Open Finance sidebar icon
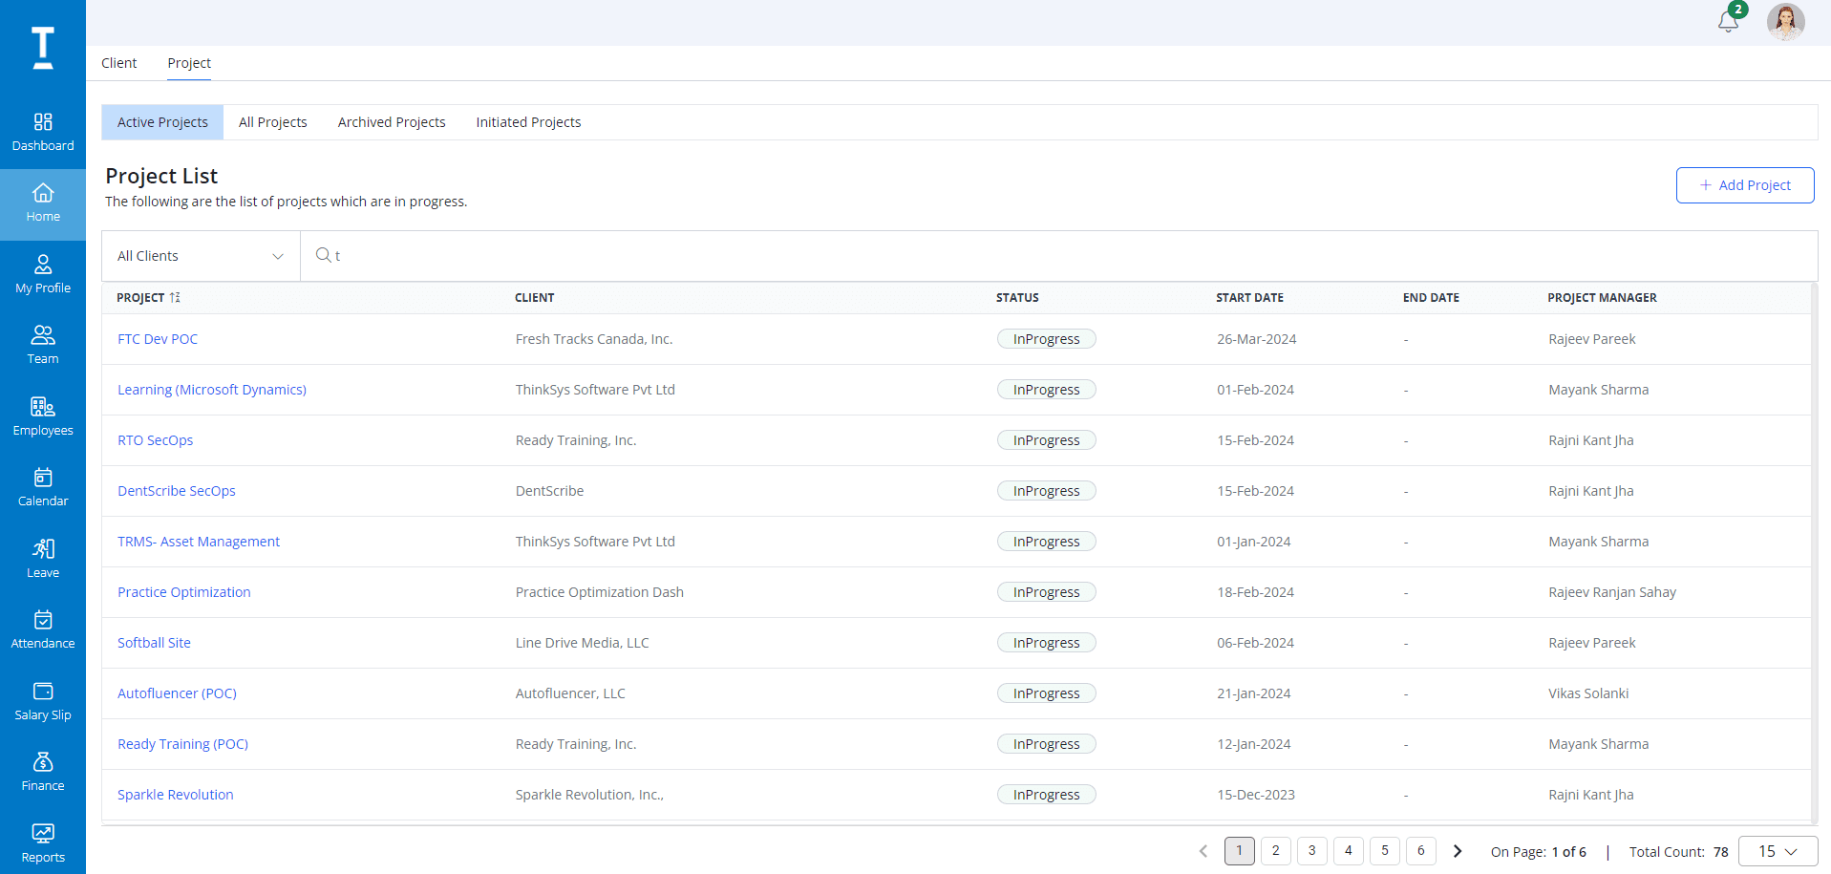This screenshot has height=874, width=1831. click(x=43, y=773)
